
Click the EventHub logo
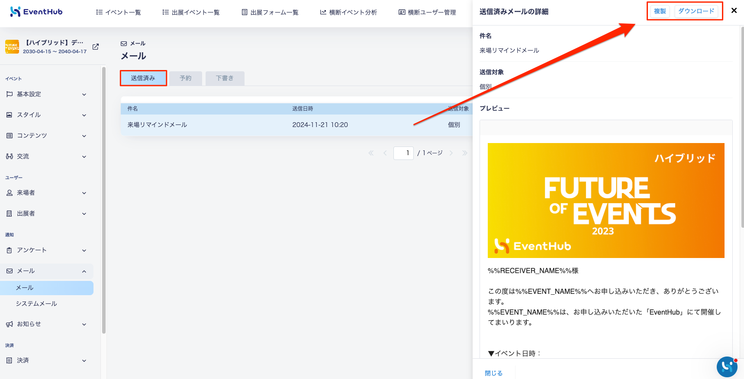[x=36, y=12]
